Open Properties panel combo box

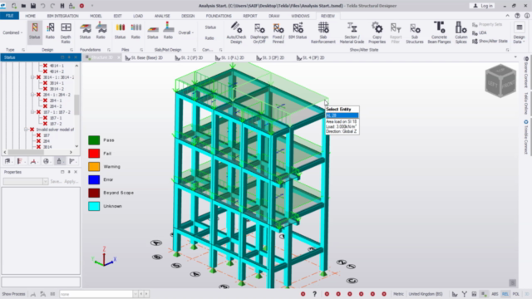[x=26, y=181]
